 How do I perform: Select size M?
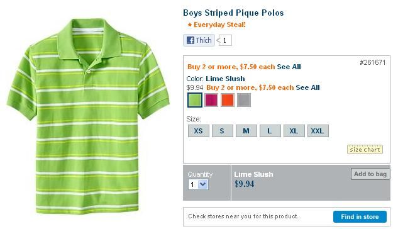(x=246, y=131)
